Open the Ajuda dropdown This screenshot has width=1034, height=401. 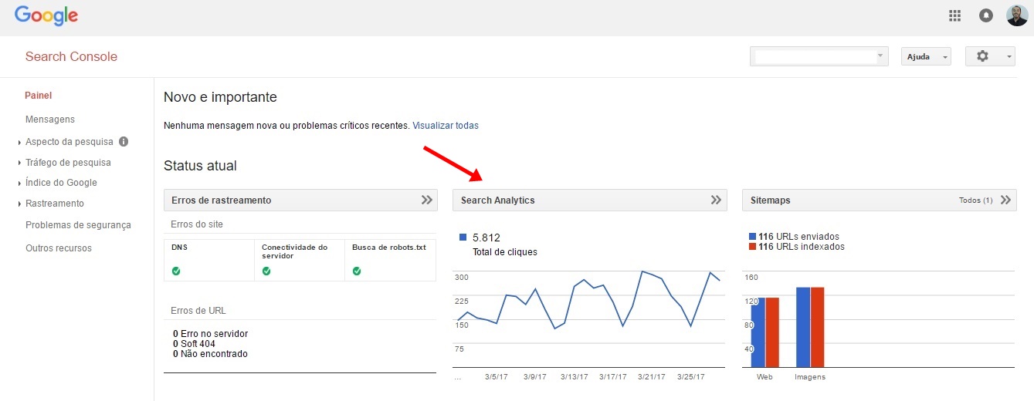926,56
